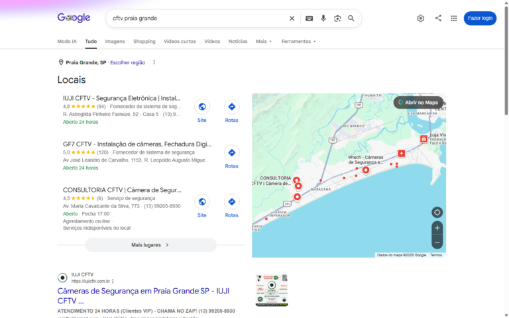This screenshot has height=318, width=509.
Task: Zoom in on the map
Action: (437, 228)
